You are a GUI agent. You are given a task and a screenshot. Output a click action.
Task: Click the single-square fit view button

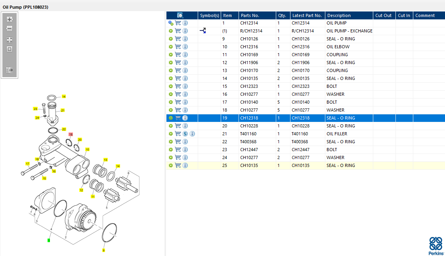click(10, 49)
